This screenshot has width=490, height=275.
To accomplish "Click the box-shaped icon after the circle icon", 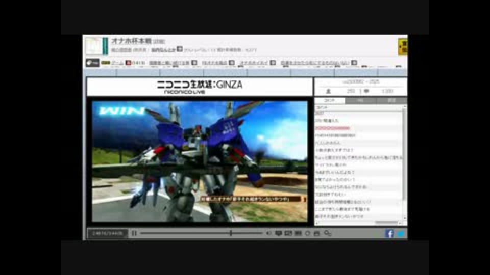I will point(317,233).
